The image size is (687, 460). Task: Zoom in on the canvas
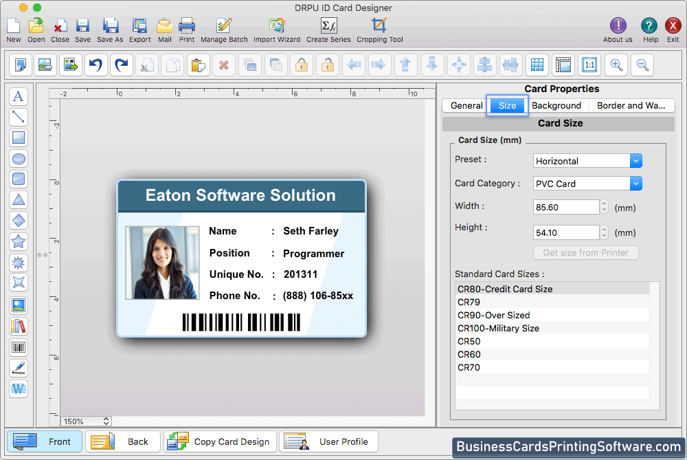[x=616, y=65]
